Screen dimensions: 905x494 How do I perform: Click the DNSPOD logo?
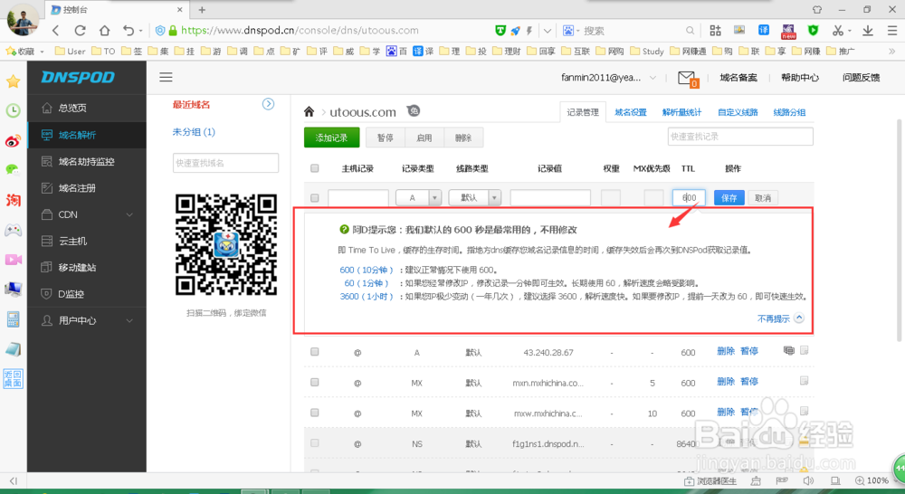(78, 77)
